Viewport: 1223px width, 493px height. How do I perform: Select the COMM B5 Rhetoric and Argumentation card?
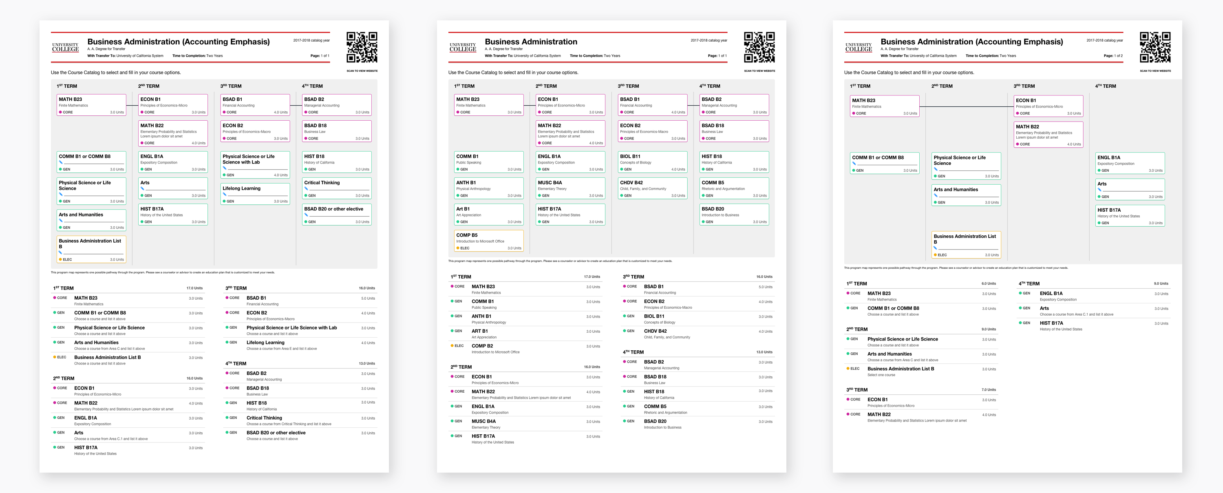[735, 188]
